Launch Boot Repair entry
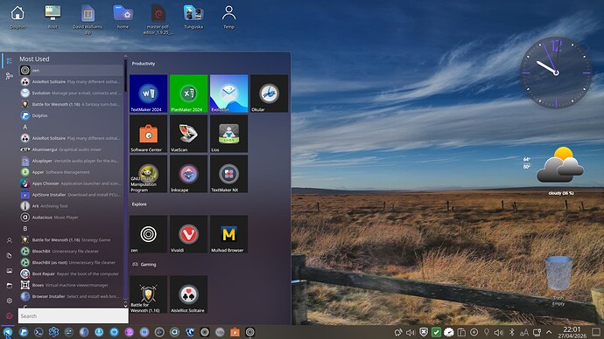This screenshot has width=604, height=339. pyautogui.click(x=71, y=274)
